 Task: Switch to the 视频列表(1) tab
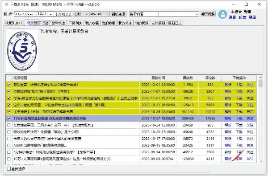(x=14, y=23)
